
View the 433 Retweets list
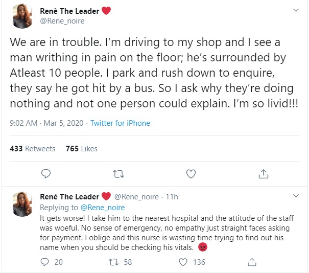[x=33, y=149]
